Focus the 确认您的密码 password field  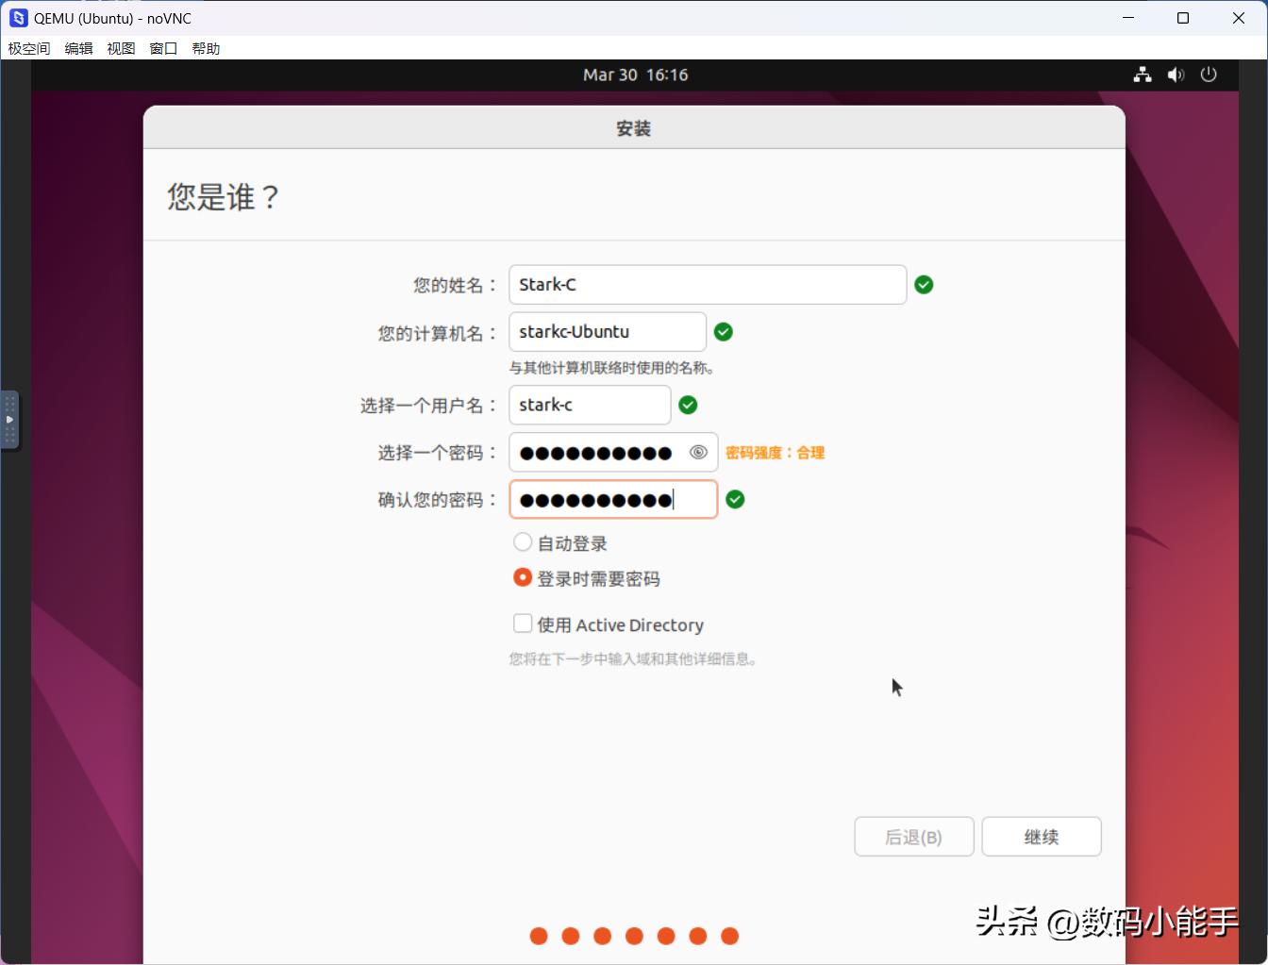[613, 500]
